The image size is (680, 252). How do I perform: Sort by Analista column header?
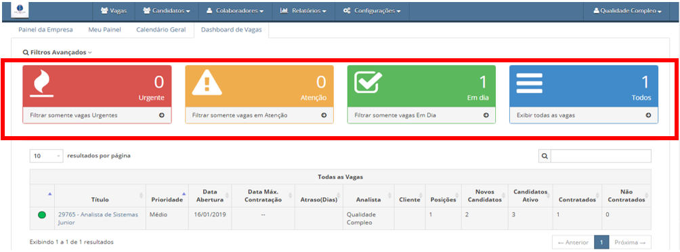point(368,196)
